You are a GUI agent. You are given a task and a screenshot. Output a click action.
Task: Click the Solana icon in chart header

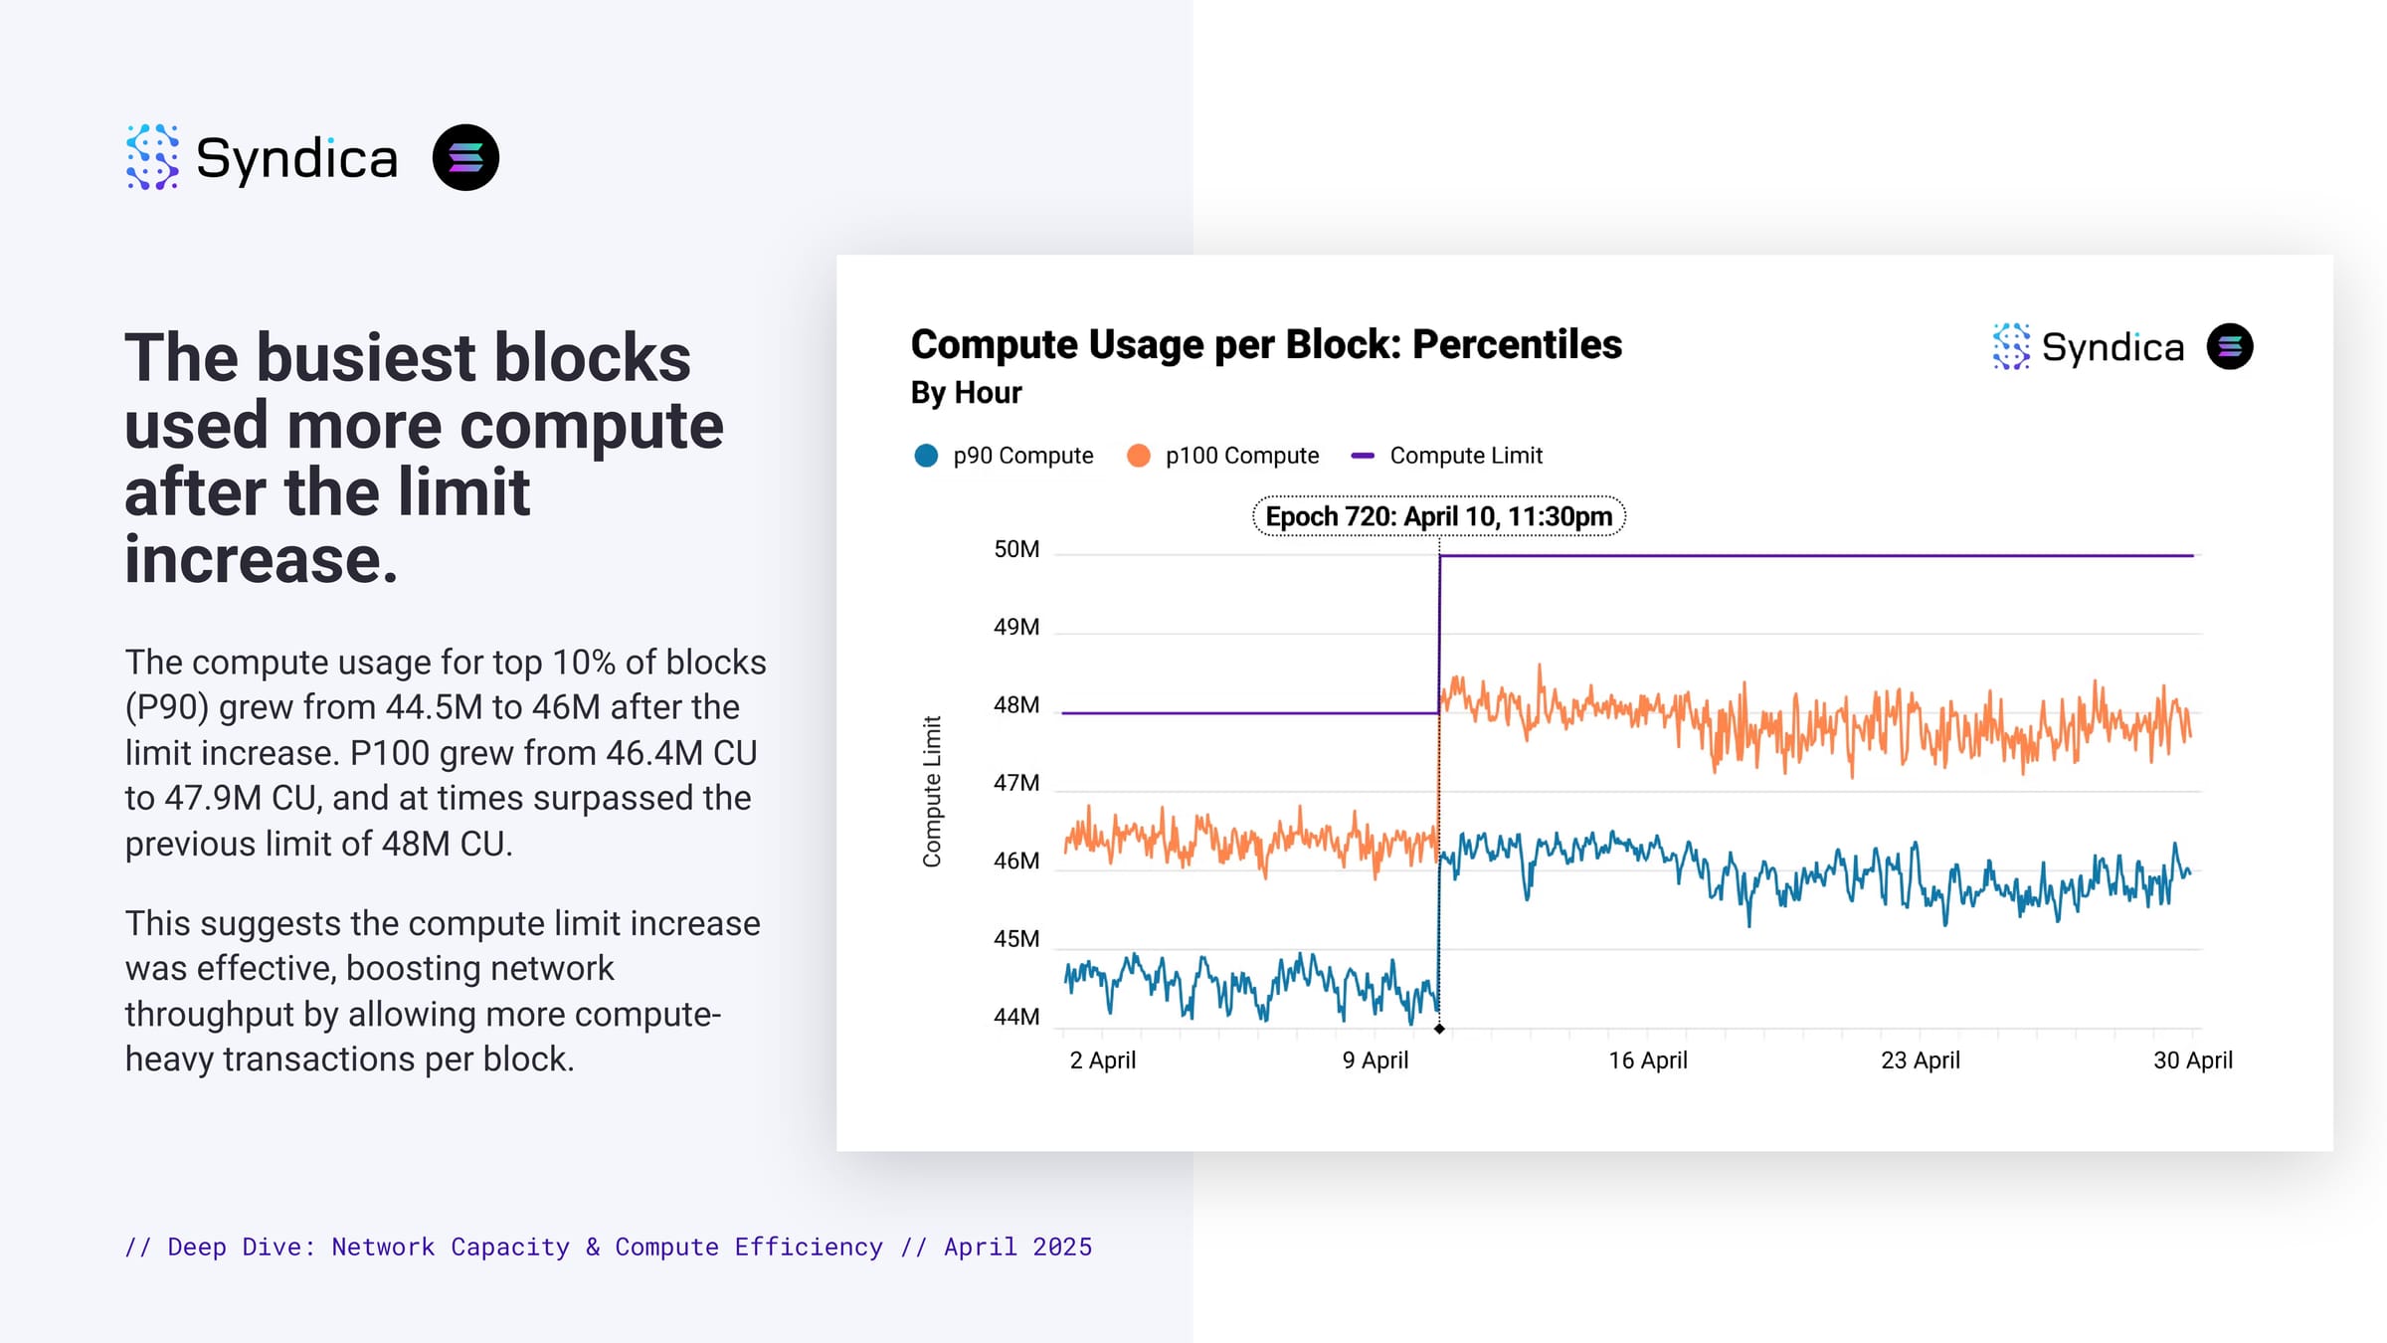(x=2230, y=346)
